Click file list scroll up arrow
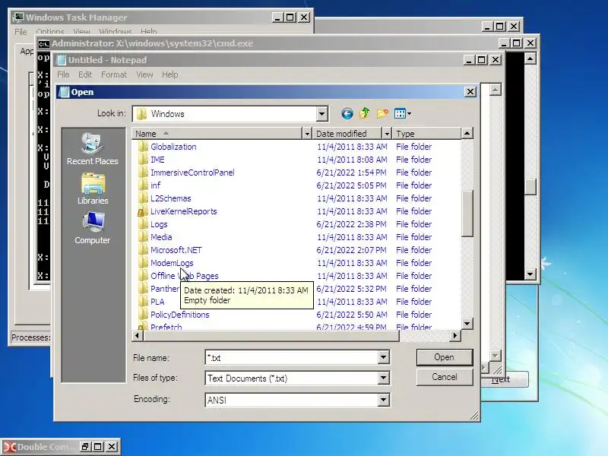This screenshot has height=456, width=608. [x=467, y=134]
